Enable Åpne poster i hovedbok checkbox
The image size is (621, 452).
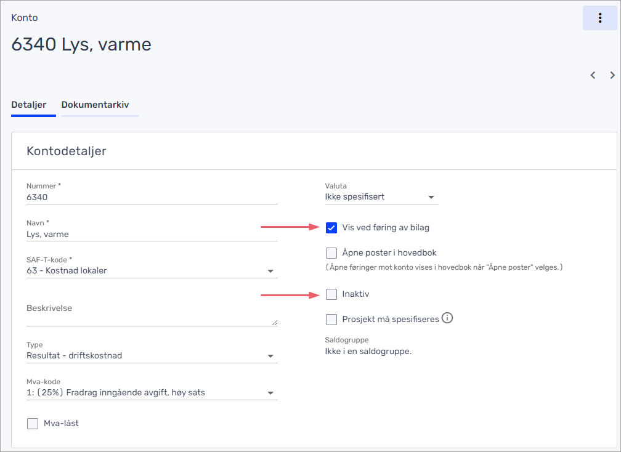(331, 252)
